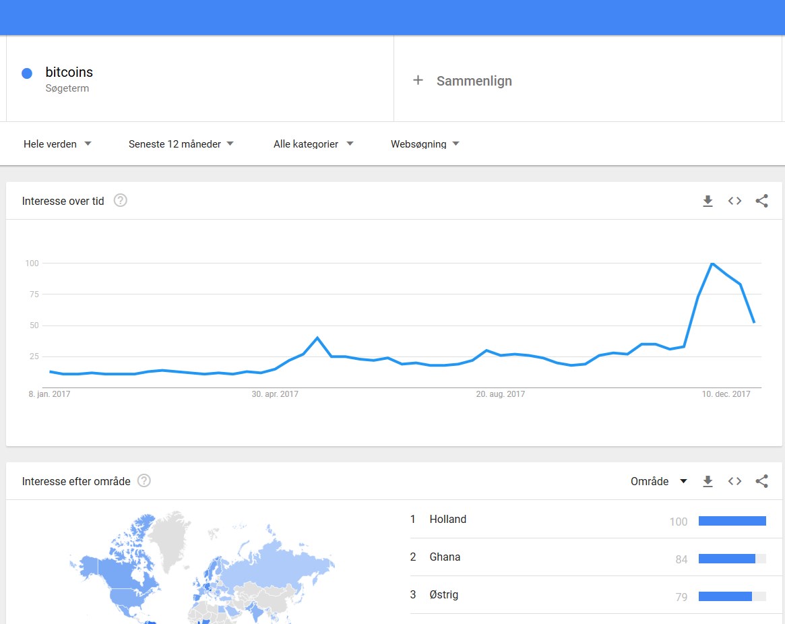Expand the Hele verden region dropdown
Screen dimensions: 785x624
57,144
